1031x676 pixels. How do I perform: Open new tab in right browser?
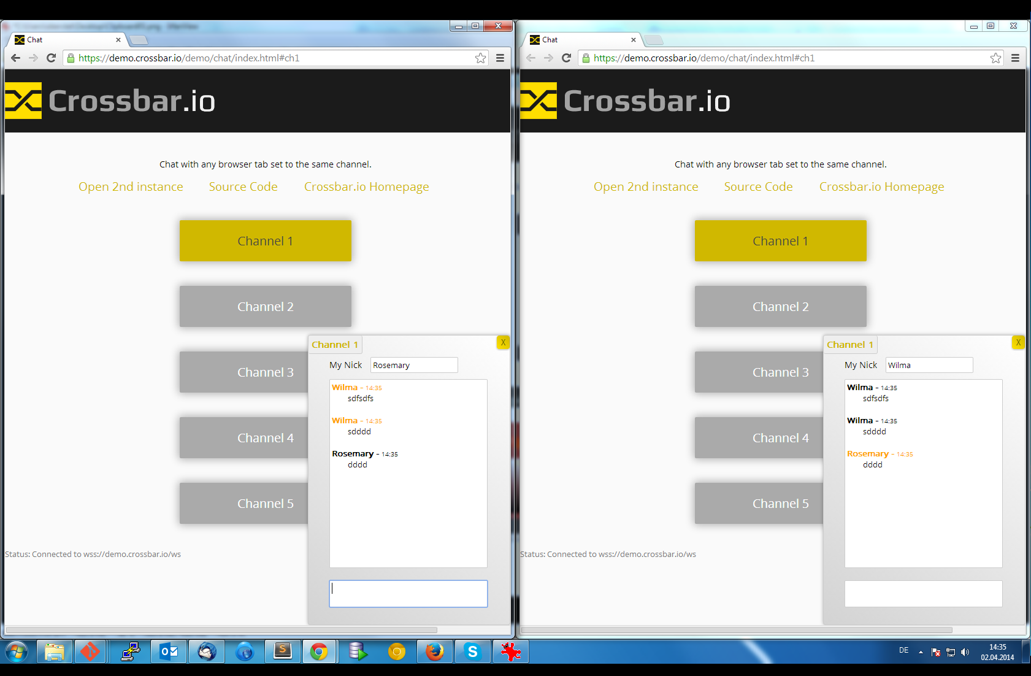pyautogui.click(x=654, y=40)
